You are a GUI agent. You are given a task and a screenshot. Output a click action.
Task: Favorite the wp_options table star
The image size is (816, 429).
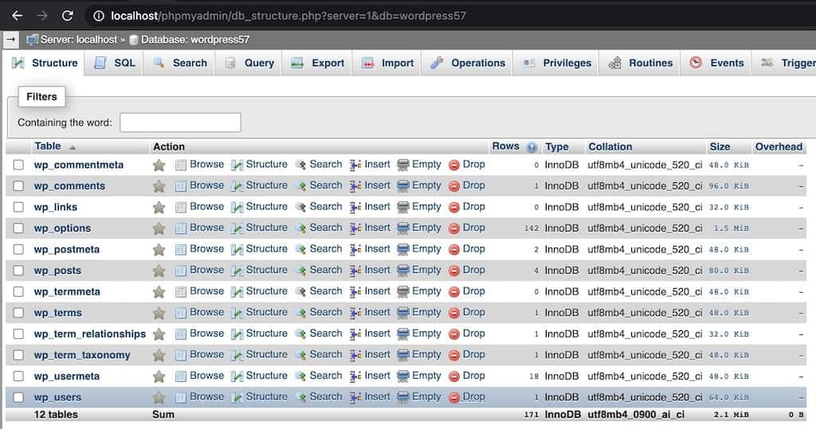point(159,228)
